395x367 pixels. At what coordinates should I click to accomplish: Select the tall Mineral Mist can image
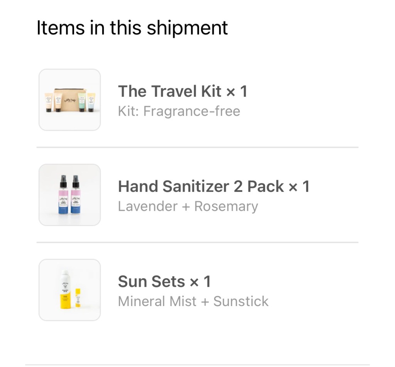(x=64, y=289)
